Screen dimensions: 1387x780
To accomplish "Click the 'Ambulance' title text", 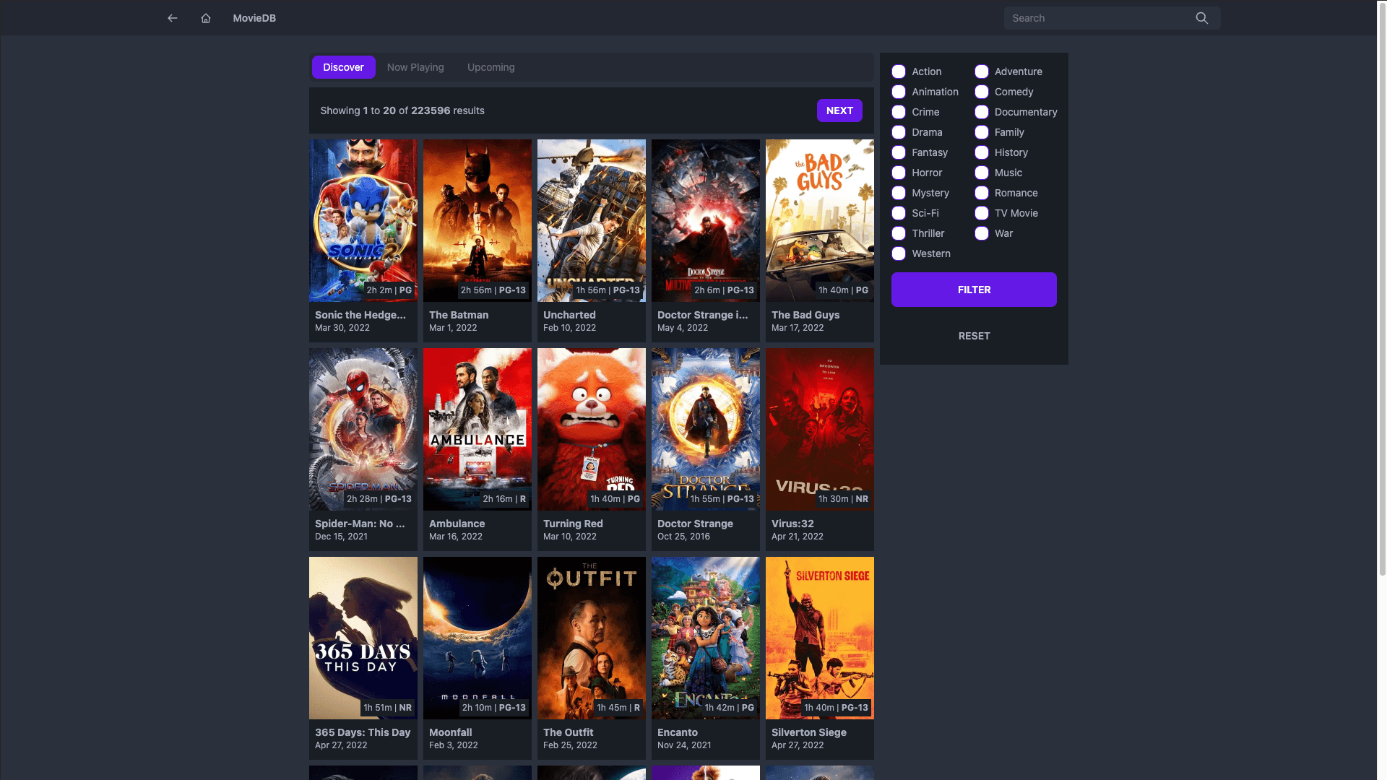I will tap(457, 524).
